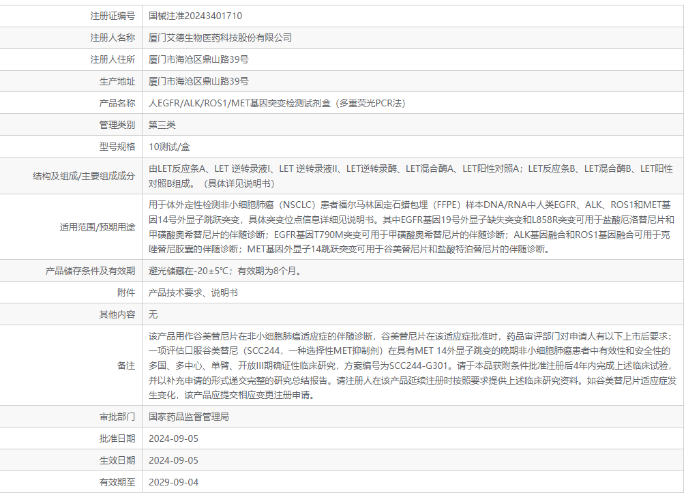Select the 附件 label
The height and width of the screenshot is (493, 686).
126,293
